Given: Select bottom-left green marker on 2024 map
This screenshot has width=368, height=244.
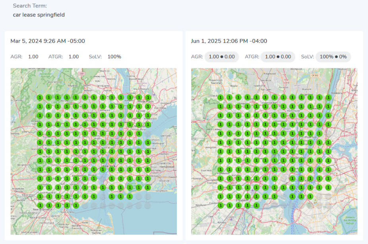Looking at the screenshot, I should [40, 205].
